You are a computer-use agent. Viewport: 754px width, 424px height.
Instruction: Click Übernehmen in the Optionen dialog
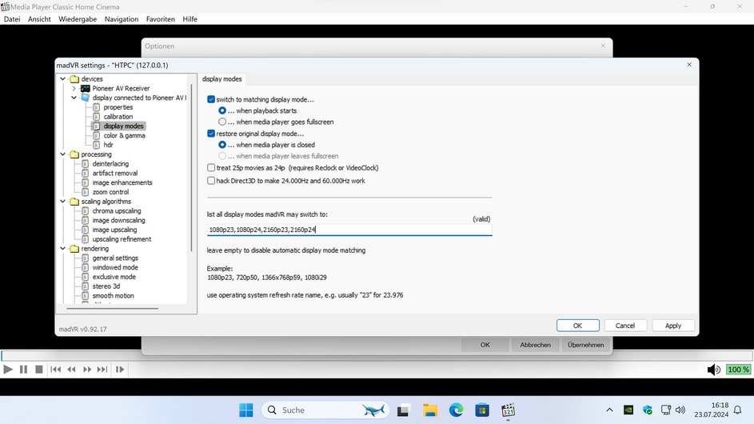586,345
